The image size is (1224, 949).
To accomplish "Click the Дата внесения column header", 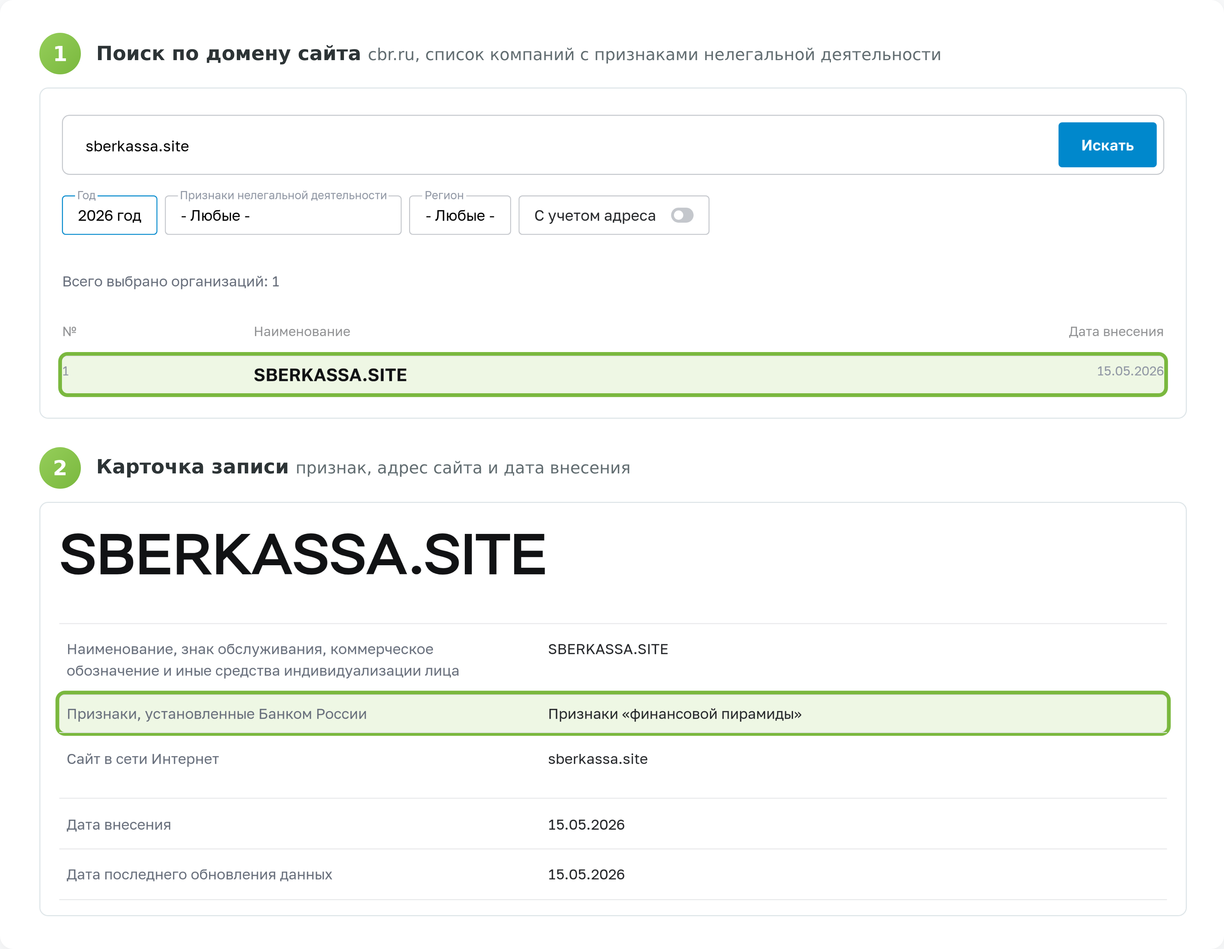I will 1115,332.
